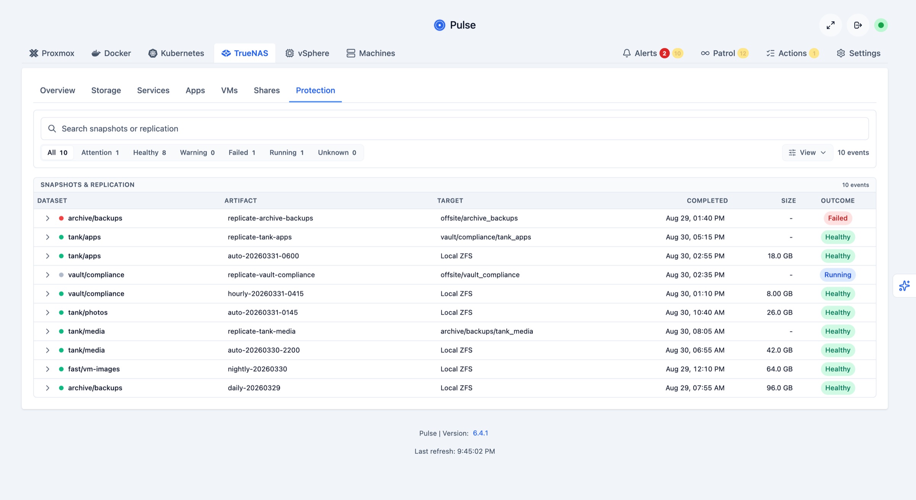Click the Failed outcome badge
The height and width of the screenshot is (500, 916).
(x=838, y=218)
